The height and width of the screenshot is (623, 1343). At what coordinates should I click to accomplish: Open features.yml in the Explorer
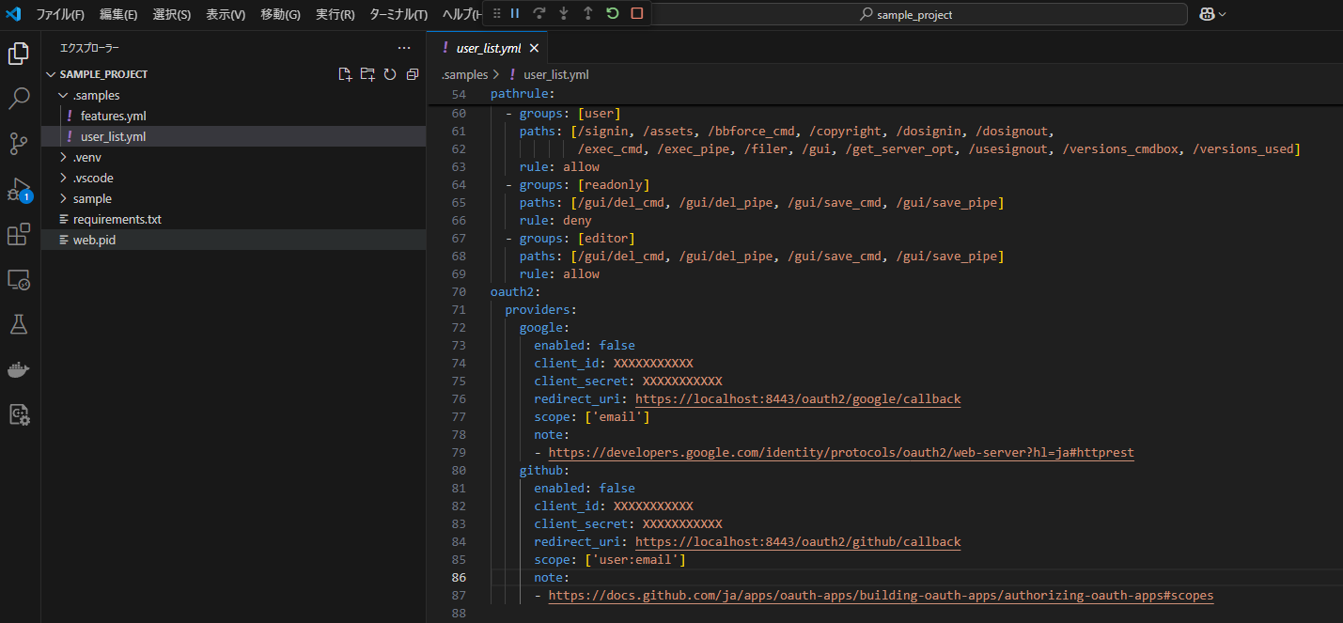pyautogui.click(x=113, y=116)
